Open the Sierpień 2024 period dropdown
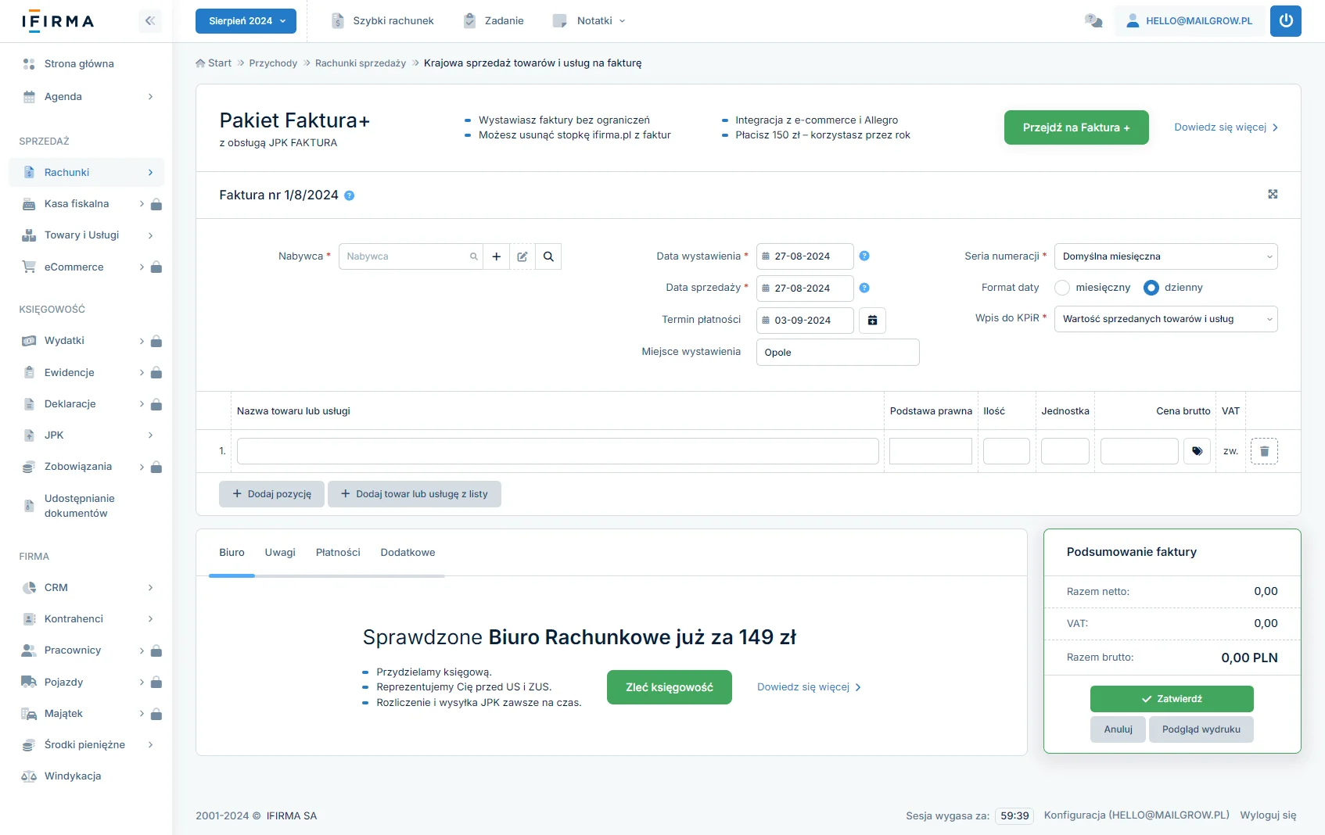The image size is (1325, 835). (x=246, y=21)
